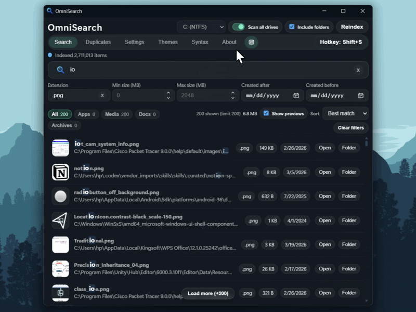This screenshot has height=312, width=416.
Task: Uncheck the Show previews checkbox
Action: pyautogui.click(x=266, y=113)
